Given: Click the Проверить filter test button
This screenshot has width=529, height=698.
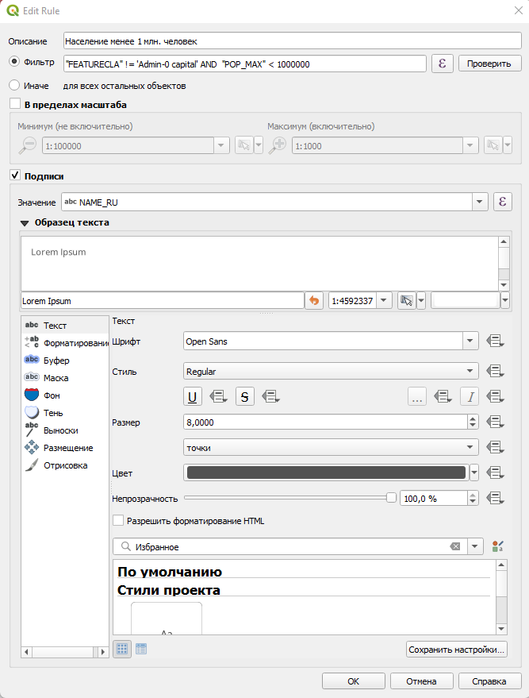Looking at the screenshot, I should pos(489,64).
